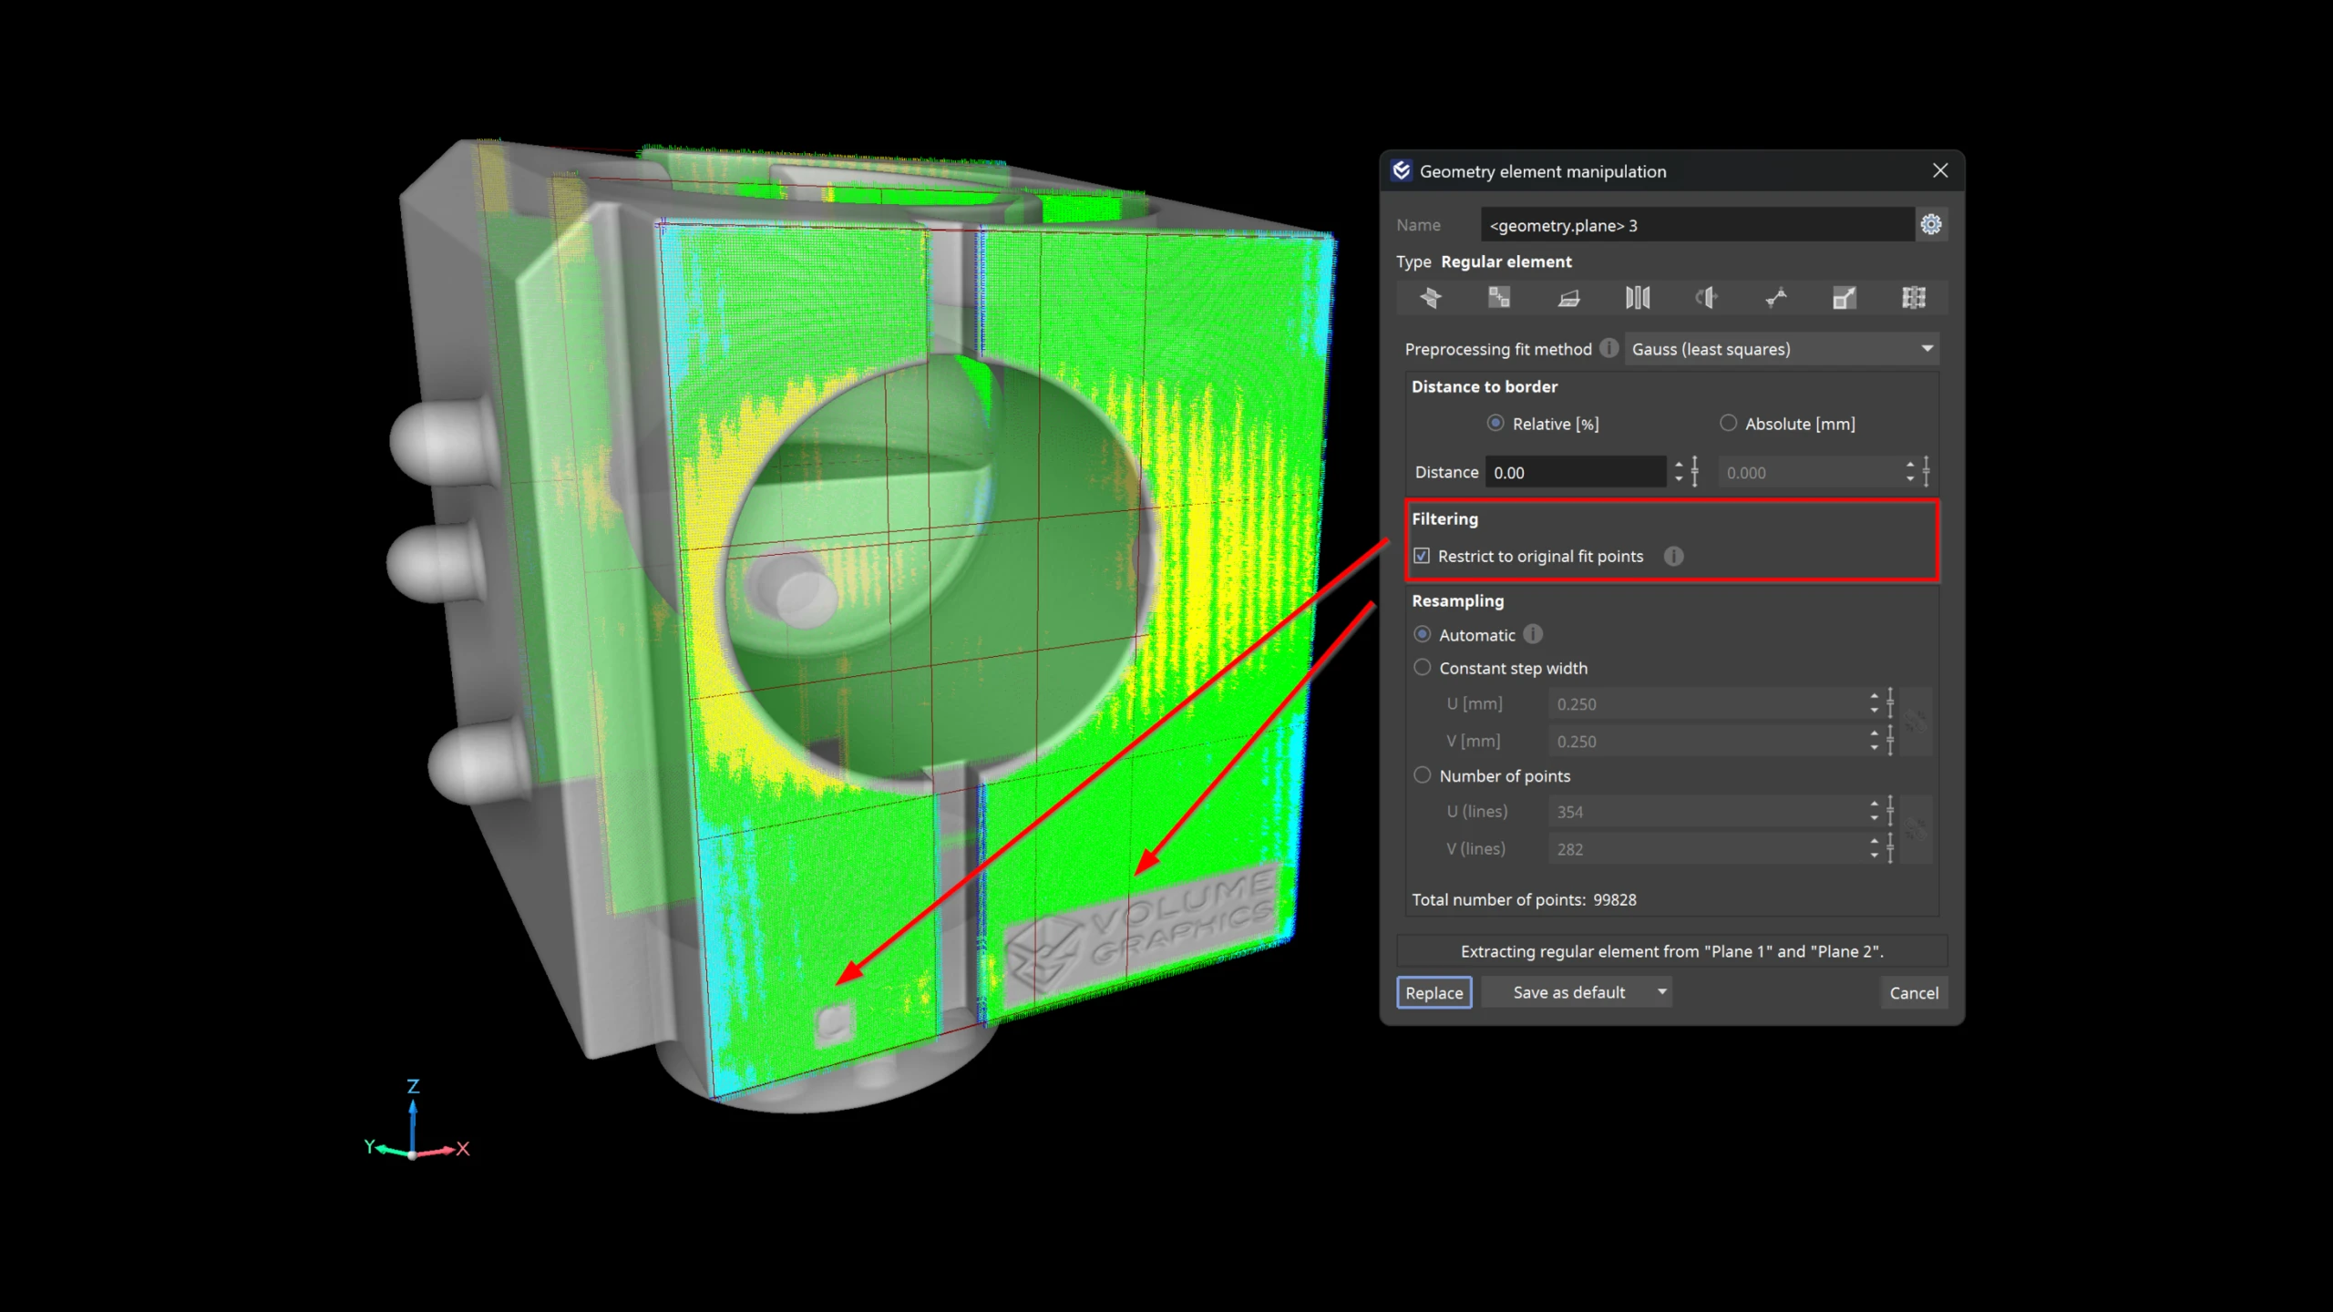This screenshot has width=2333, height=1312.
Task: Show info for Preprocessing fit method
Action: click(x=1609, y=348)
